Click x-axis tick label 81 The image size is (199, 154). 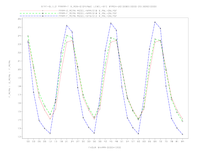(x=177, y=141)
